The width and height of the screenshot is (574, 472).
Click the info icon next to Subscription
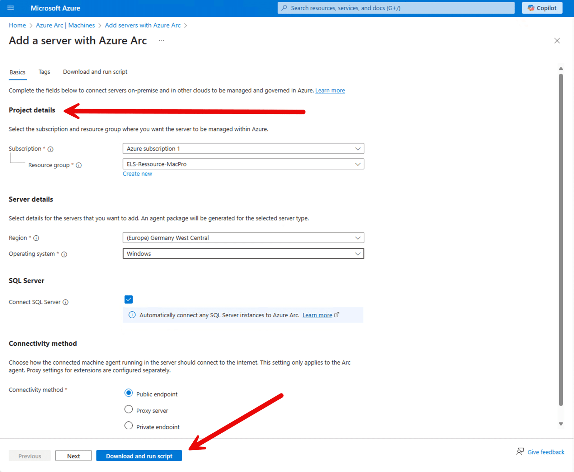tap(50, 149)
